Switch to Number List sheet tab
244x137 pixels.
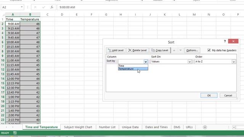click(x=107, y=127)
